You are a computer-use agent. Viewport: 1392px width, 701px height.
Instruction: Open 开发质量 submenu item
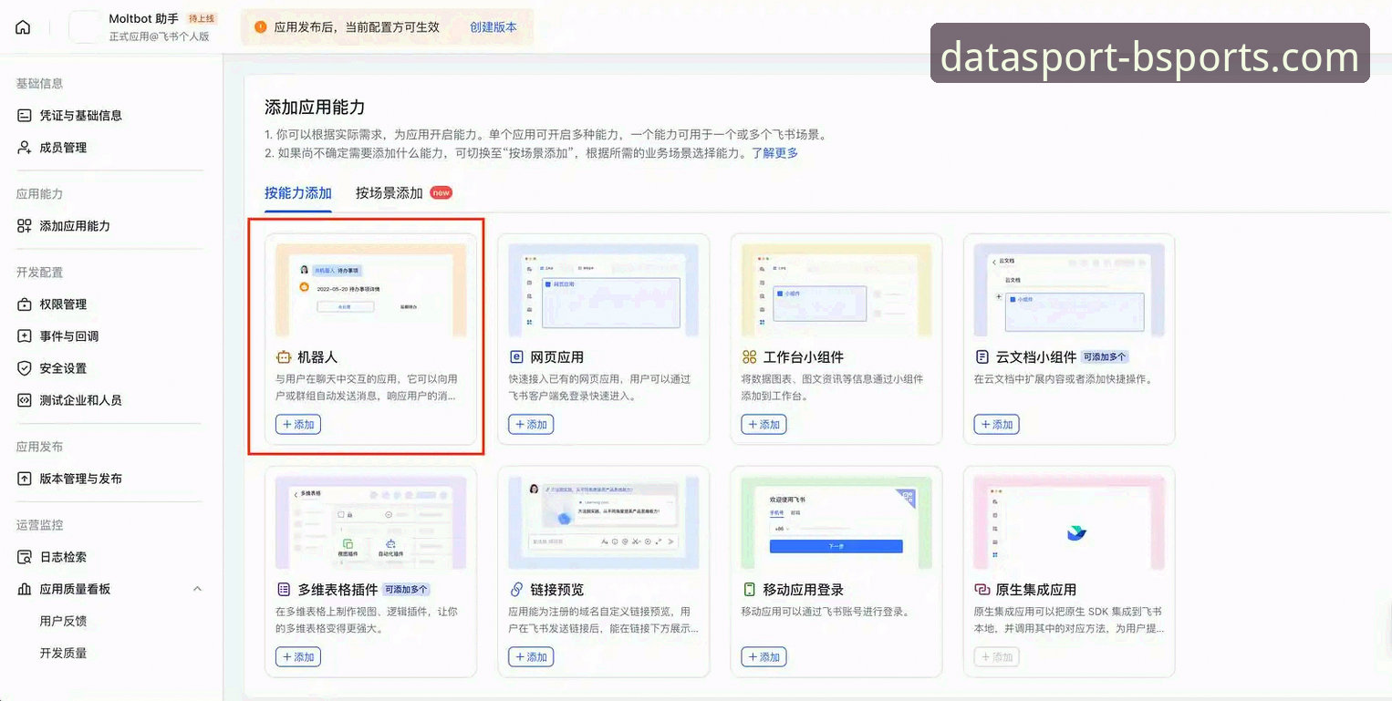point(63,654)
